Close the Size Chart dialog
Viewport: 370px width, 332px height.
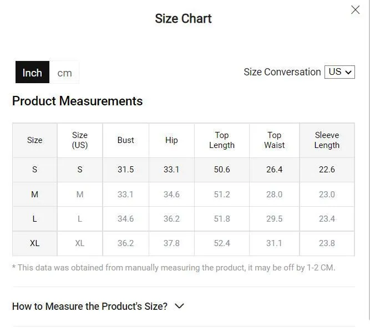pos(355,10)
